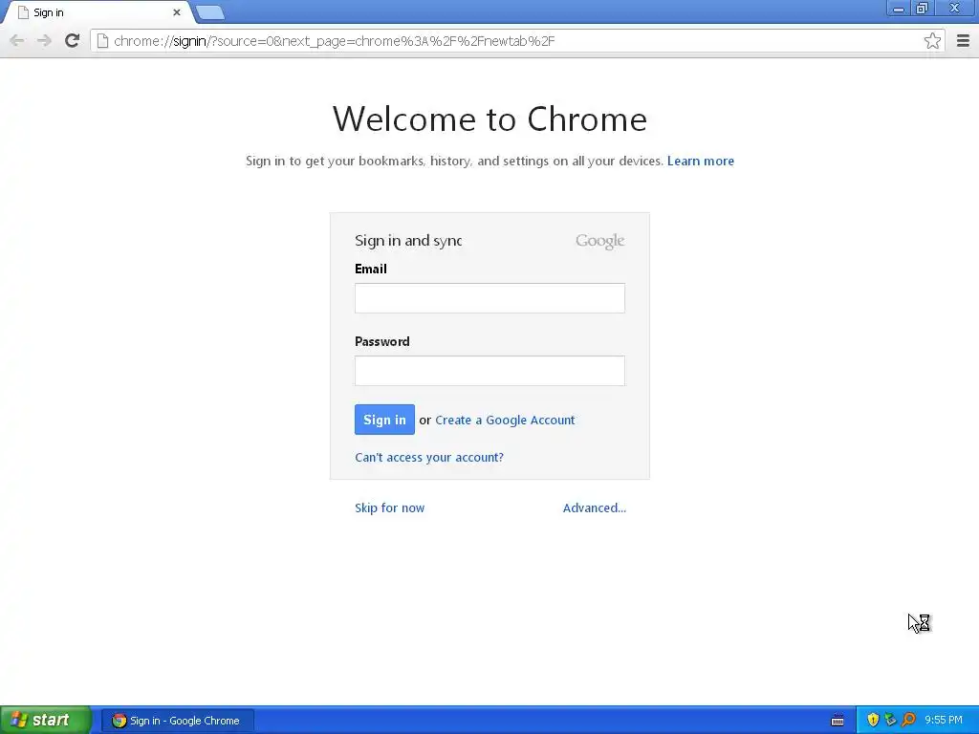Image resolution: width=979 pixels, height=734 pixels.
Task: Click Can't access your account? link
Action: pos(429,457)
